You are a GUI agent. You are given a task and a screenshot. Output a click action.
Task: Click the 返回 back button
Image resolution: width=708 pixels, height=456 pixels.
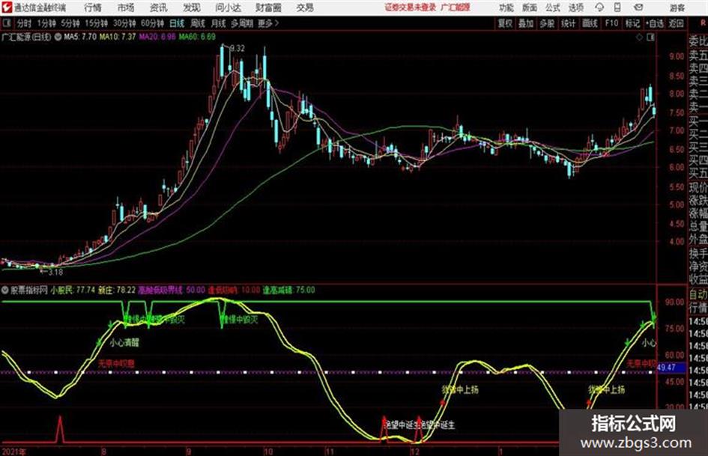(677, 23)
